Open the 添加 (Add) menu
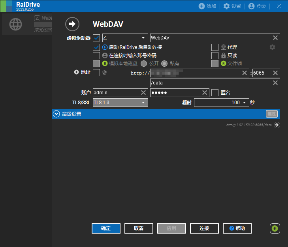 click(207, 6)
